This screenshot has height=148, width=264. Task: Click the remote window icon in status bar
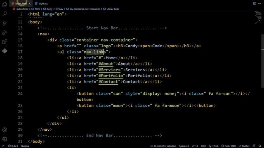[x=3, y=146]
